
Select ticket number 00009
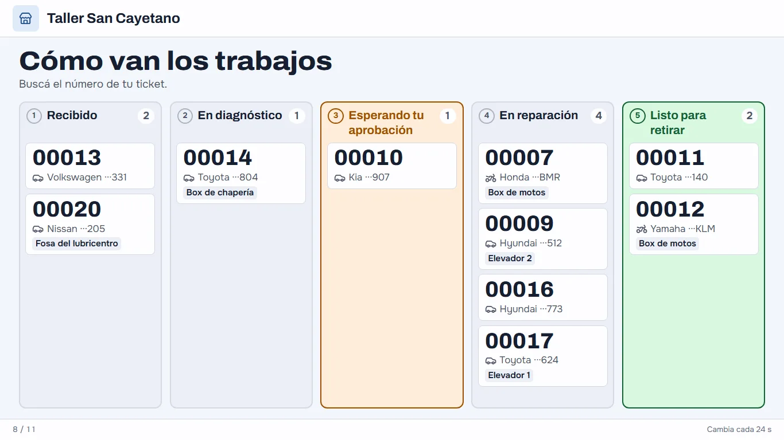click(519, 223)
